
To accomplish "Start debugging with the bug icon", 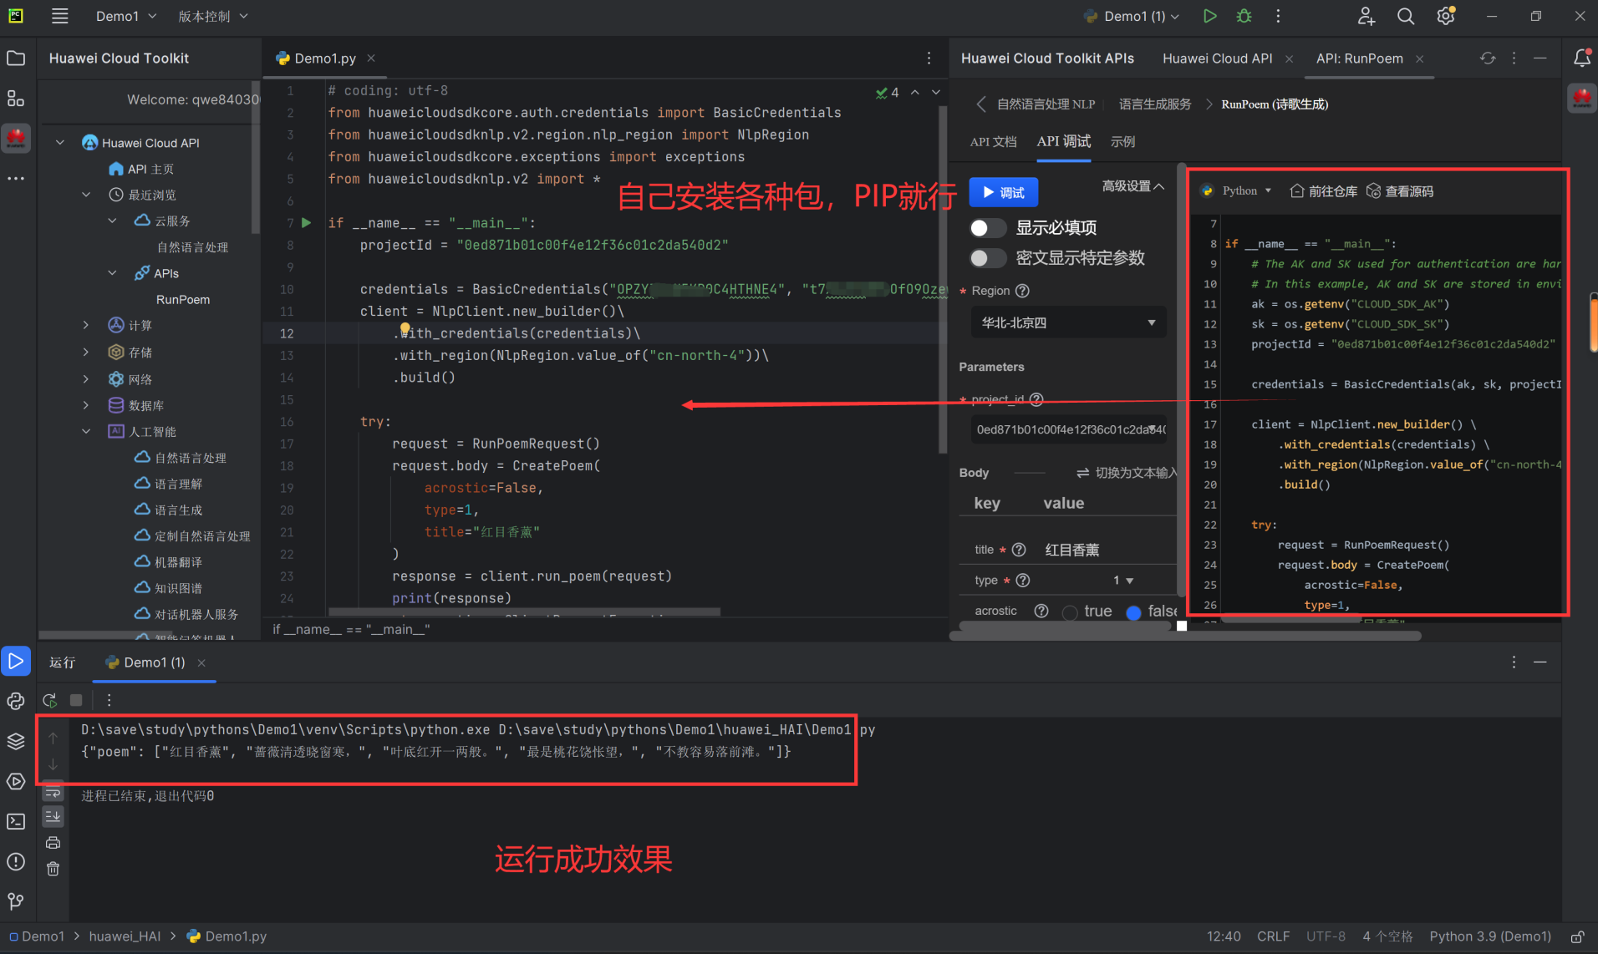I will pos(1244,16).
